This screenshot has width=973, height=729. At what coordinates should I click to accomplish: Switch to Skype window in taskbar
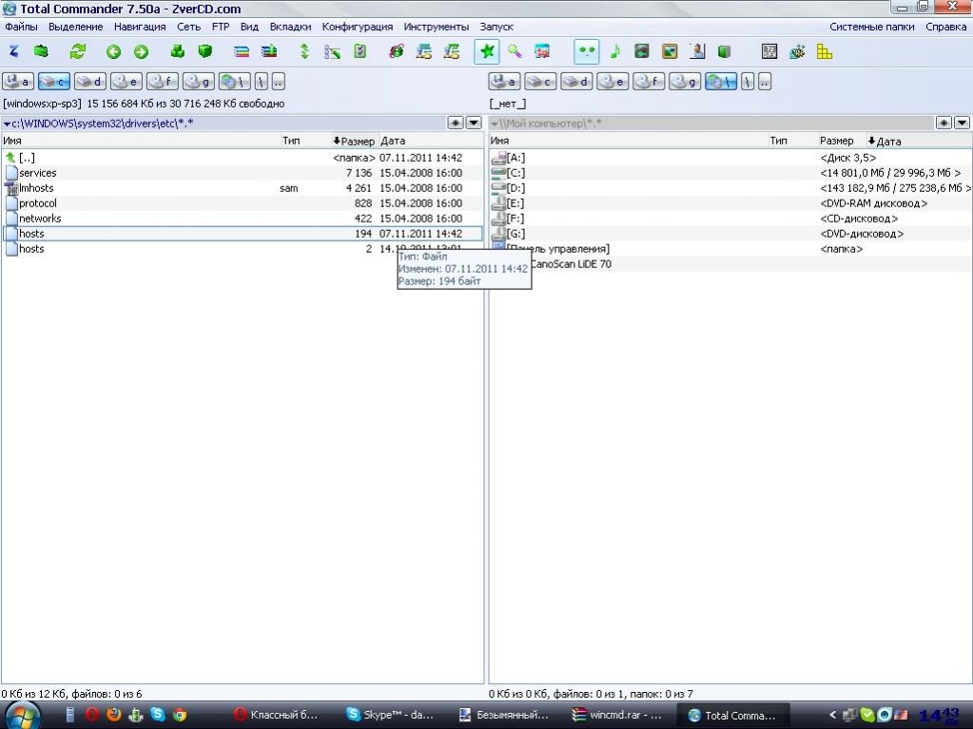point(390,715)
